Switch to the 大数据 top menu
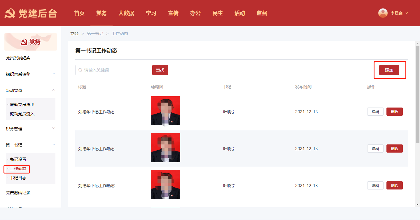This screenshot has height=220, width=420. pos(126,13)
